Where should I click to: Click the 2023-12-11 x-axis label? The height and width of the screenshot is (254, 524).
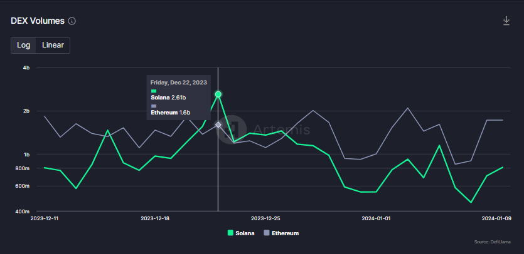45,219
